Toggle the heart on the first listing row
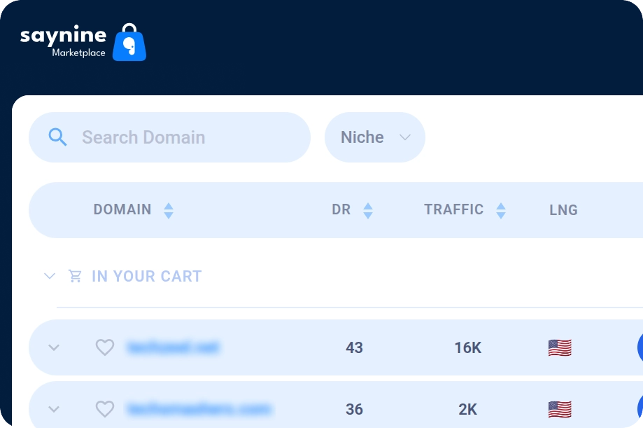The height and width of the screenshot is (428, 643). click(x=104, y=347)
